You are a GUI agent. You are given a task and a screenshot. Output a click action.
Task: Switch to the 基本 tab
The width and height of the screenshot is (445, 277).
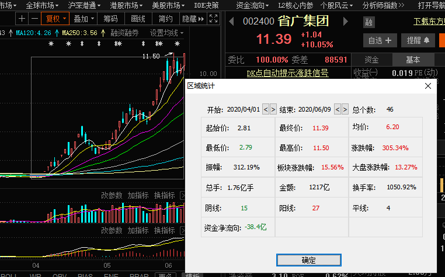point(413,60)
